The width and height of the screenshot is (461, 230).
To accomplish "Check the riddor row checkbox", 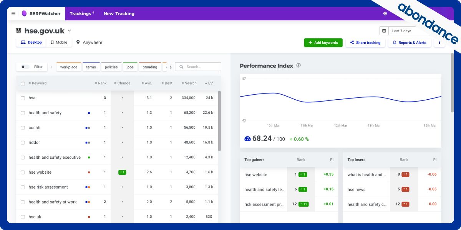I will coord(23,143).
